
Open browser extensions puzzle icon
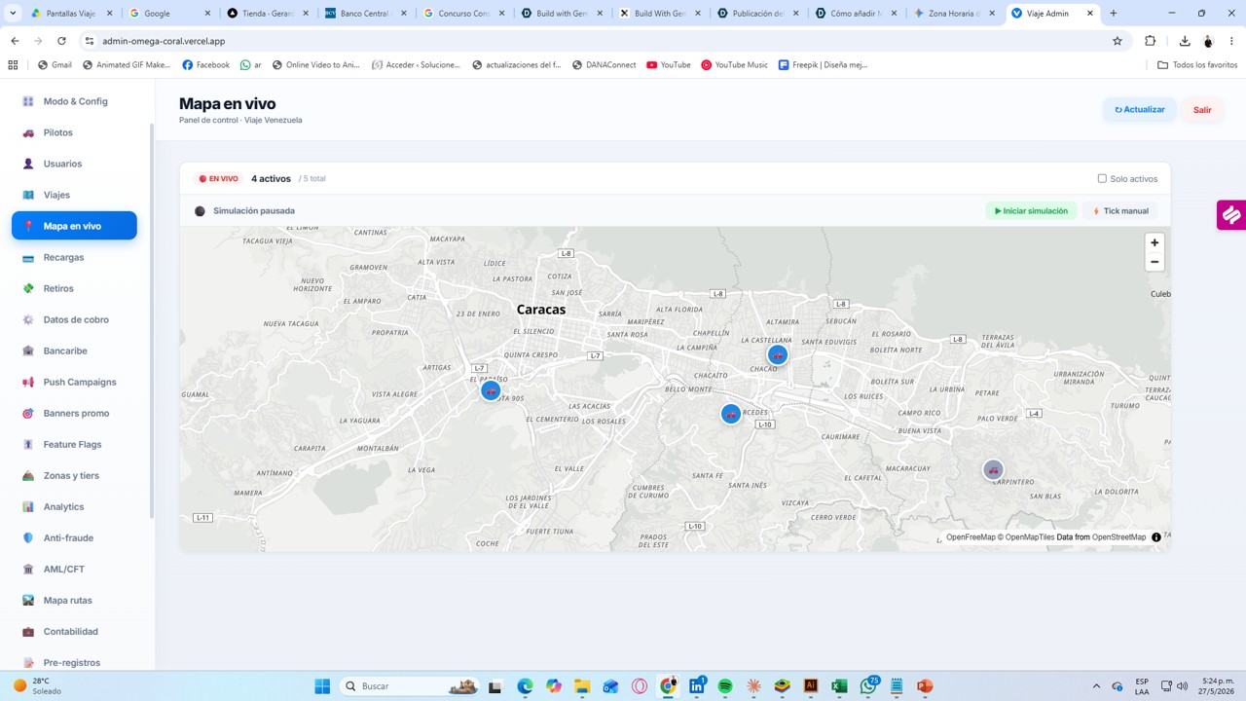[1151, 41]
